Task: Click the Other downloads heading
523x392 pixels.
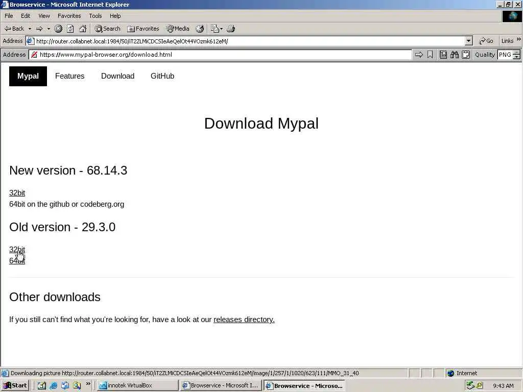Action: [55, 297]
